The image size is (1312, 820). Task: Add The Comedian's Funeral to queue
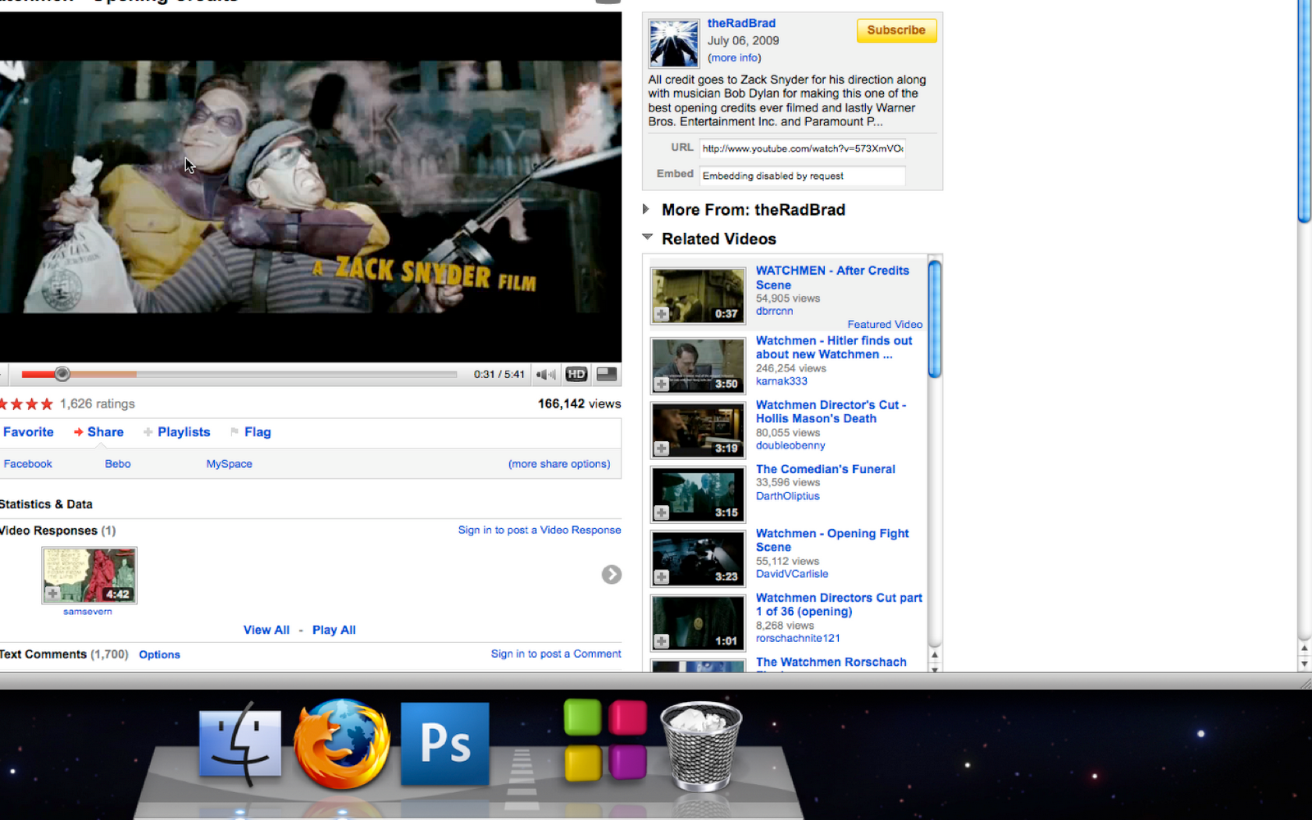662,512
